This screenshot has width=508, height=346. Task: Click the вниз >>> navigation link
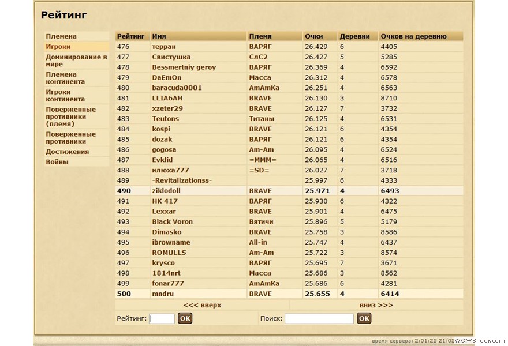pyautogui.click(x=376, y=305)
